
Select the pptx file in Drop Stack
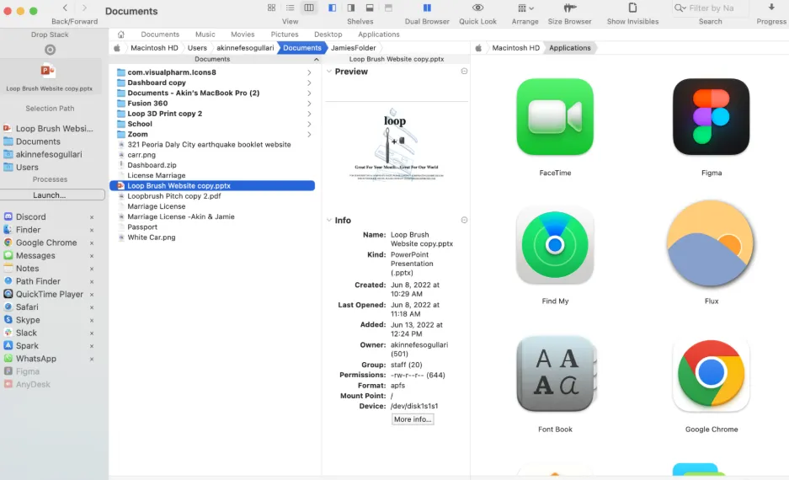click(50, 77)
